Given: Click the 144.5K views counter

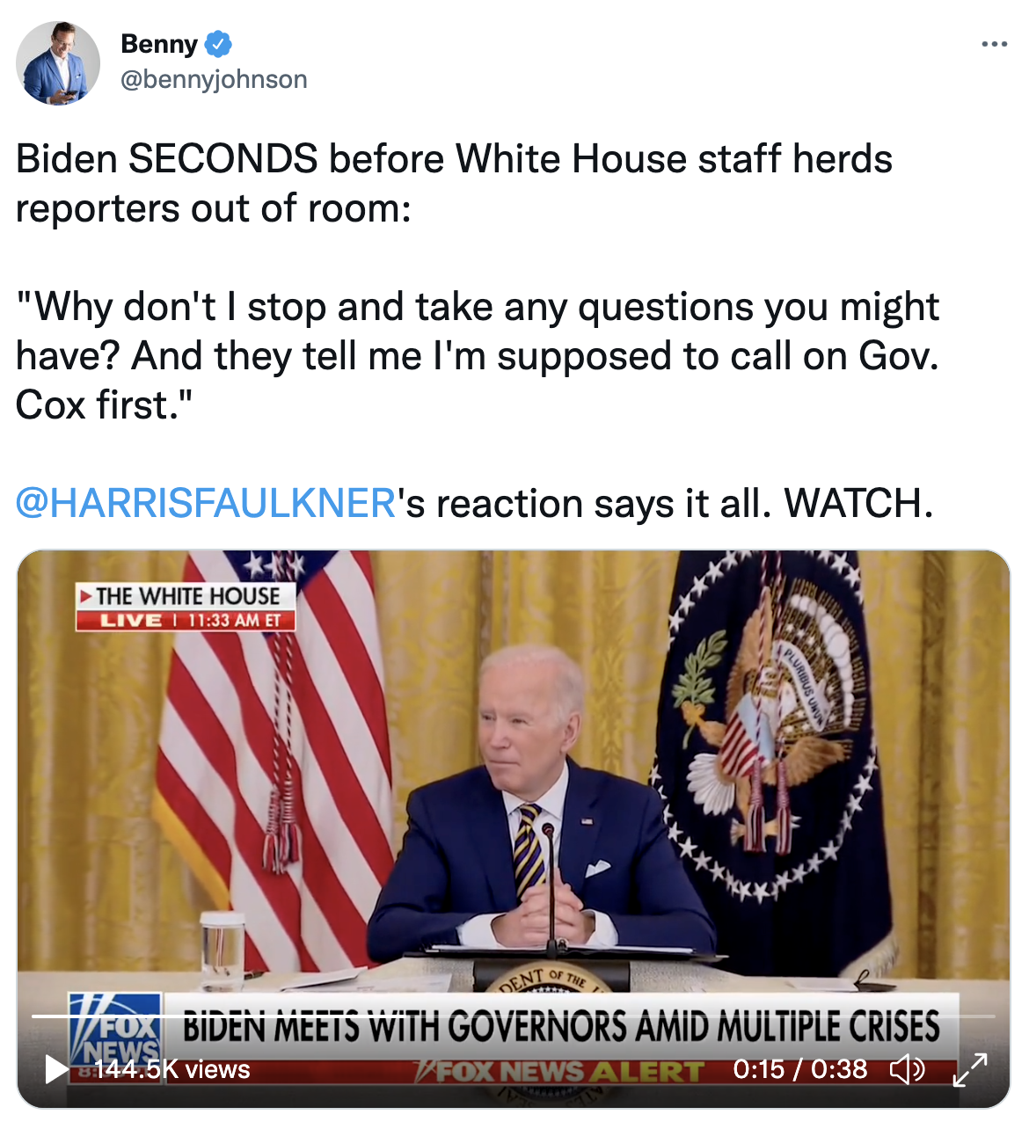Looking at the screenshot, I should 172,1069.
